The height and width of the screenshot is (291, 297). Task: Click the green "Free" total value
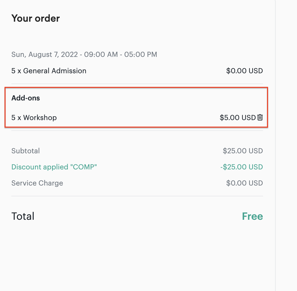tap(252, 216)
